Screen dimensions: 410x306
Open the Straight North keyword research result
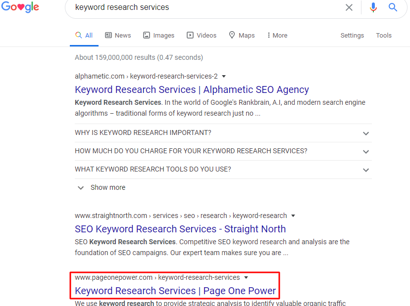pos(180,229)
